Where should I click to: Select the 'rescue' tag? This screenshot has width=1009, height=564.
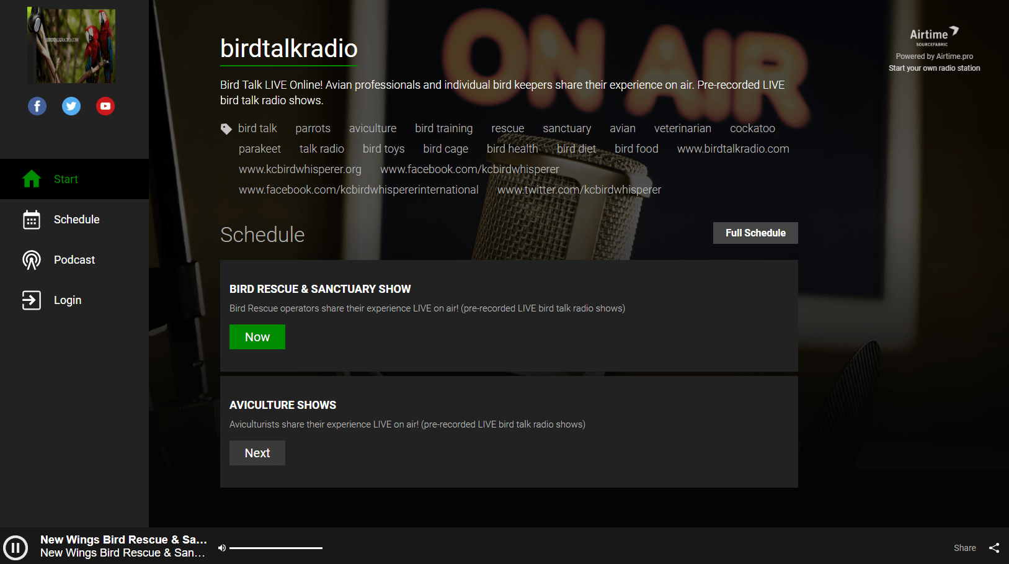point(508,128)
